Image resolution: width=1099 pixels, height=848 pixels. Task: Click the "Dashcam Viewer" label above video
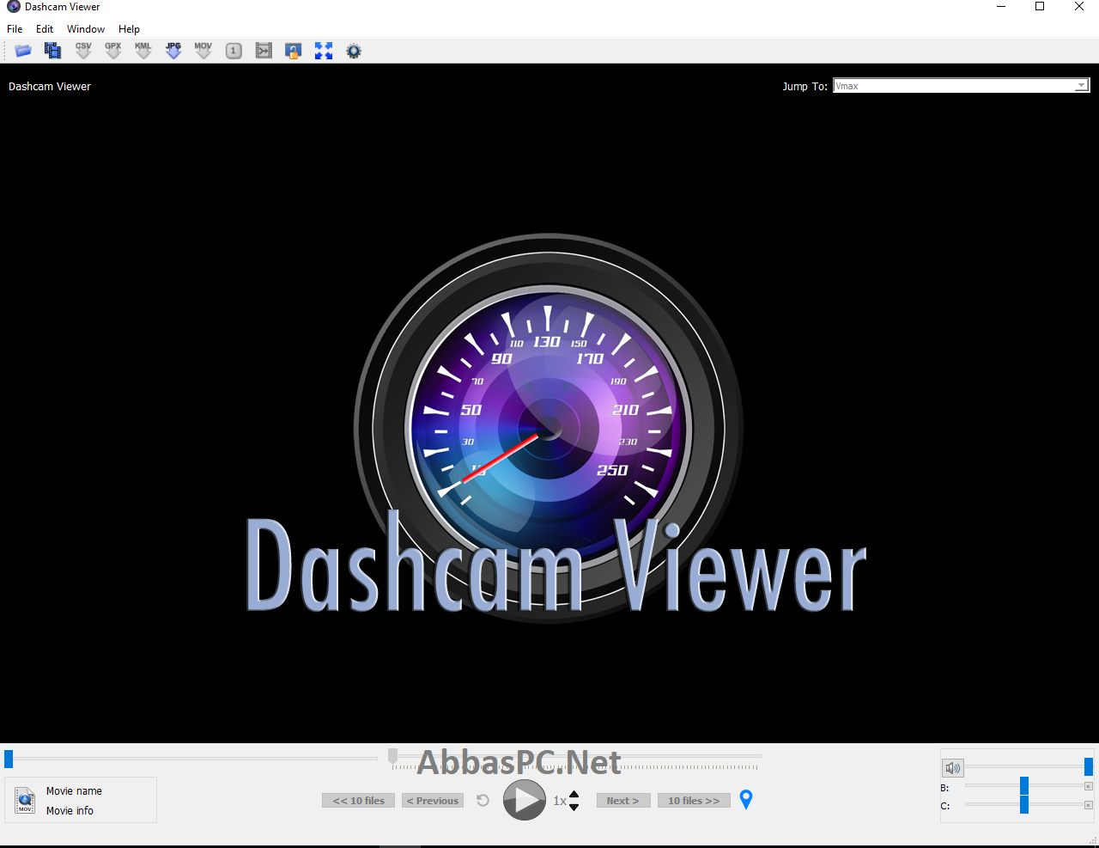click(50, 86)
